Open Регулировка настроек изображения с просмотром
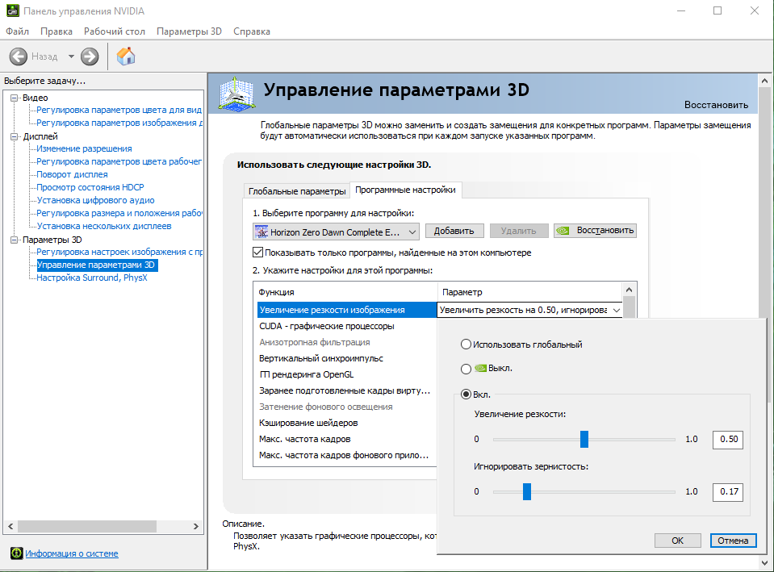Screen dimensions: 774x572 pos(119,252)
